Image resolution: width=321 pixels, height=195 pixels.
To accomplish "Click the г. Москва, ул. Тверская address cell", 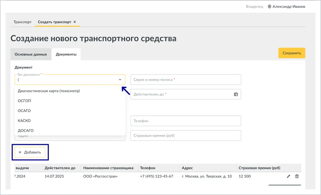I will pos(207,176).
